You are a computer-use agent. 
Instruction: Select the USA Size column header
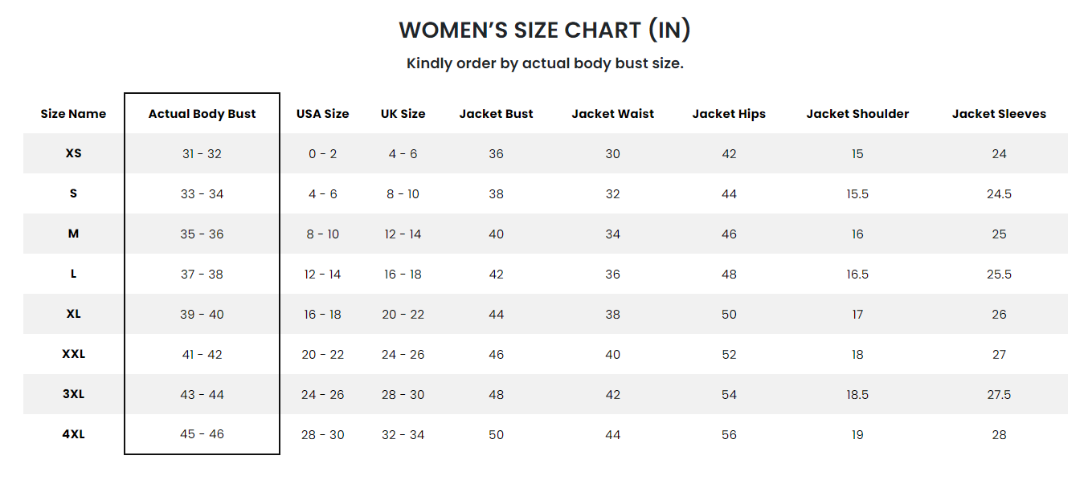322,114
